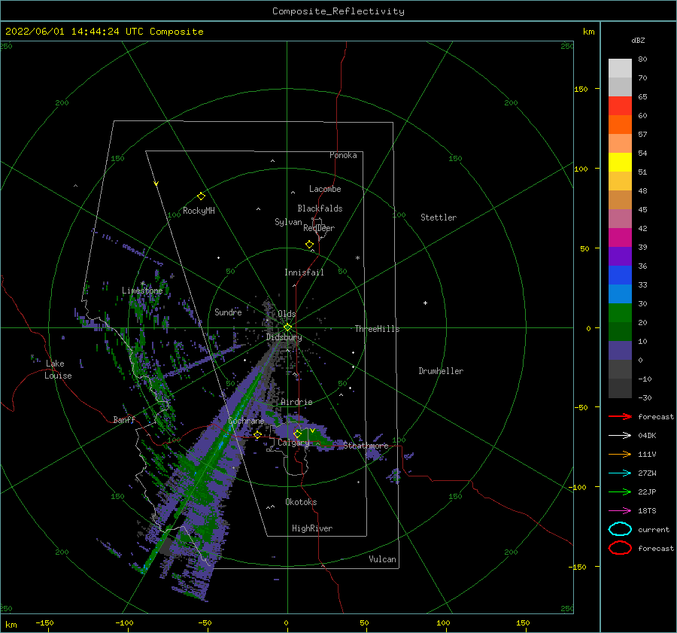Pick the purple 39 dBZ color swatch
Screen dimensions: 677x633
click(620, 256)
